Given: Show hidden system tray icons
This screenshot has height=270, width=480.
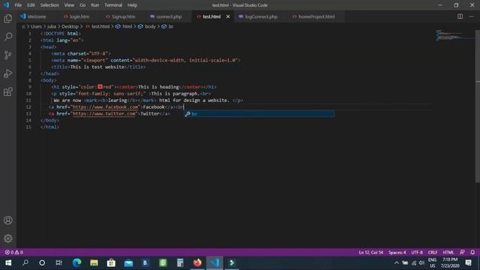Looking at the screenshot, I should point(397,262).
